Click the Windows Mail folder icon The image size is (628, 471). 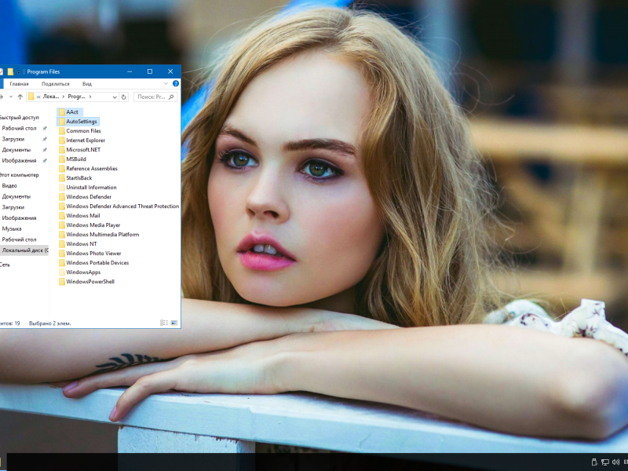pos(62,215)
